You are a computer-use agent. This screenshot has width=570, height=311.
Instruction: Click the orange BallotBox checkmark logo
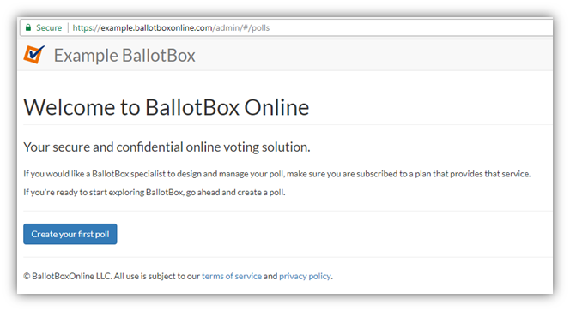34,55
